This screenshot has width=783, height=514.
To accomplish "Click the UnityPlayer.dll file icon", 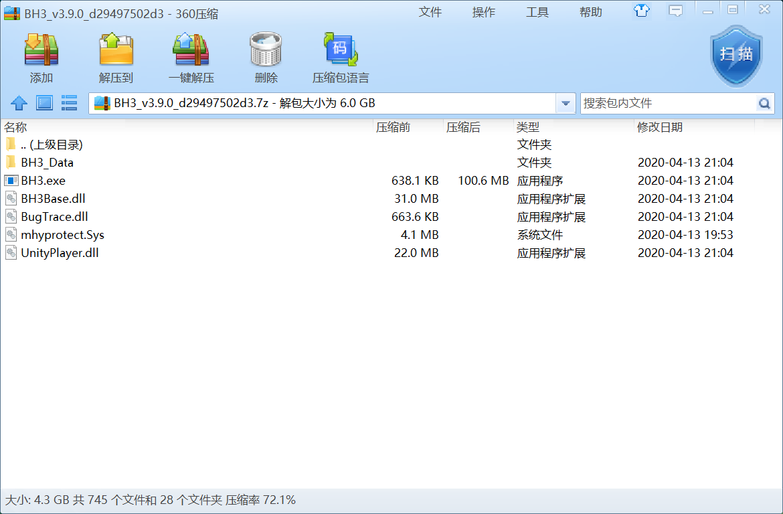I will (x=11, y=252).
